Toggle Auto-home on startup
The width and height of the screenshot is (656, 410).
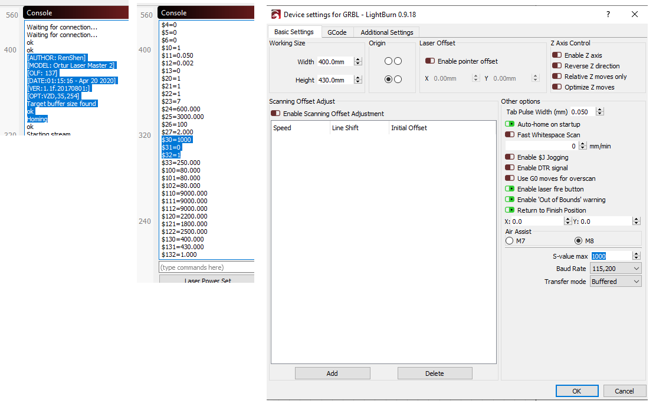pos(510,124)
